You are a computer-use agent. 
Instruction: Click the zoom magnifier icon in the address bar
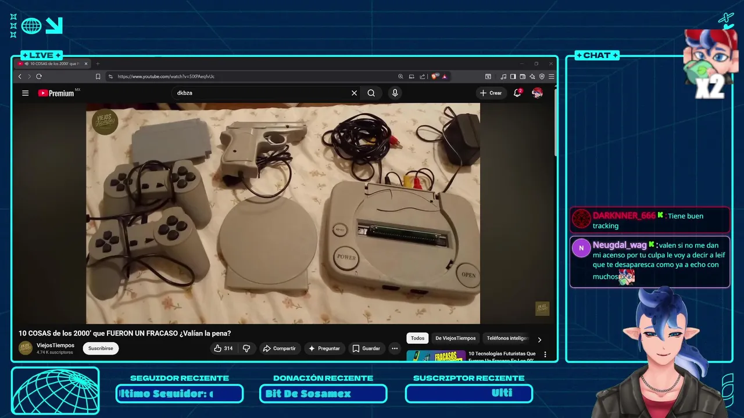pyautogui.click(x=400, y=77)
